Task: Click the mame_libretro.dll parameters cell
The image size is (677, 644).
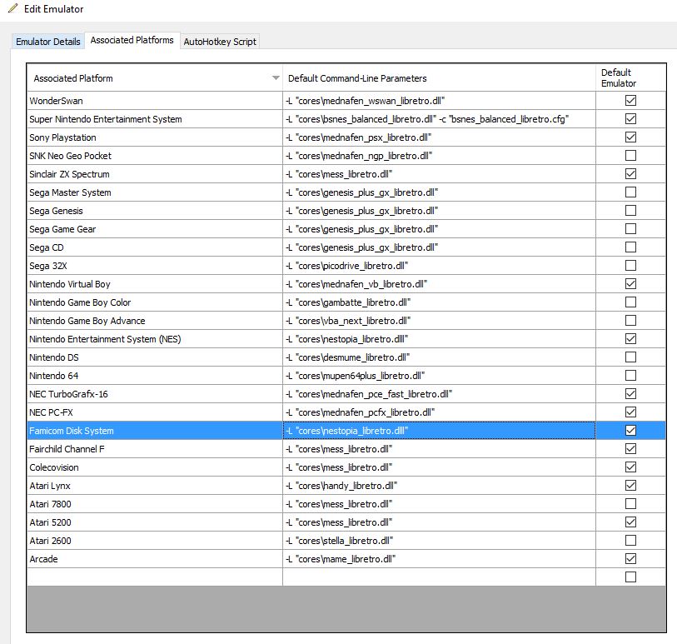Action: pos(439,559)
